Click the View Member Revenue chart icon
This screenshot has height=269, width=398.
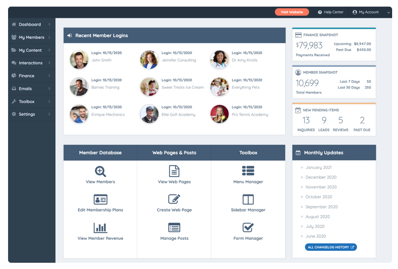pos(100,228)
